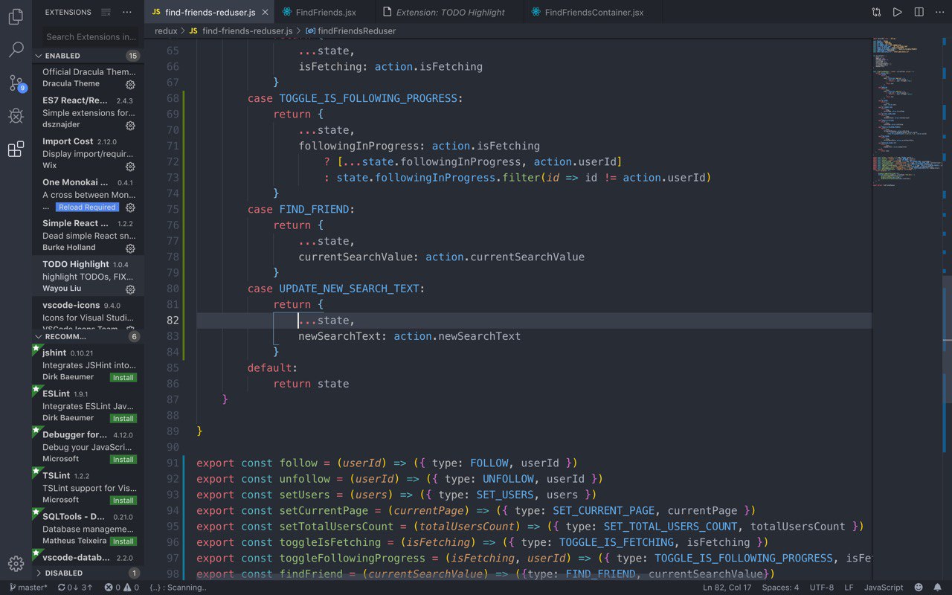Click the Search Extensions input field
This screenshot has width=952, height=595.
pos(89,36)
